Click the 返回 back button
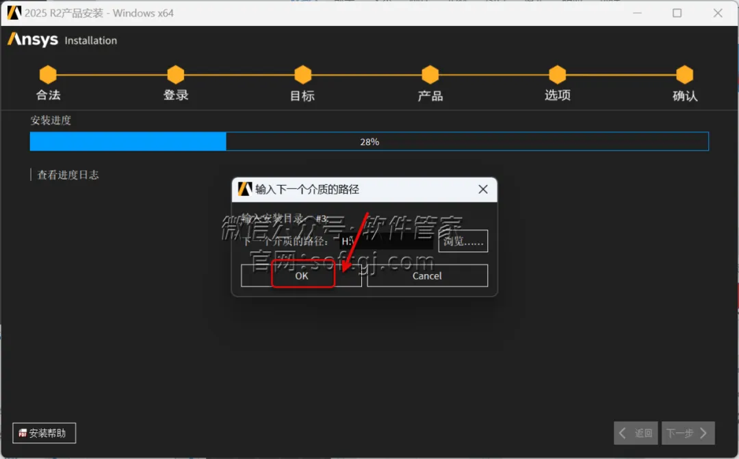 636,432
